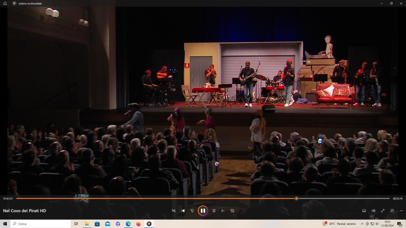This screenshot has height=228, width=406.
Task: Skip back 10 seconds
Action: pos(192,211)
